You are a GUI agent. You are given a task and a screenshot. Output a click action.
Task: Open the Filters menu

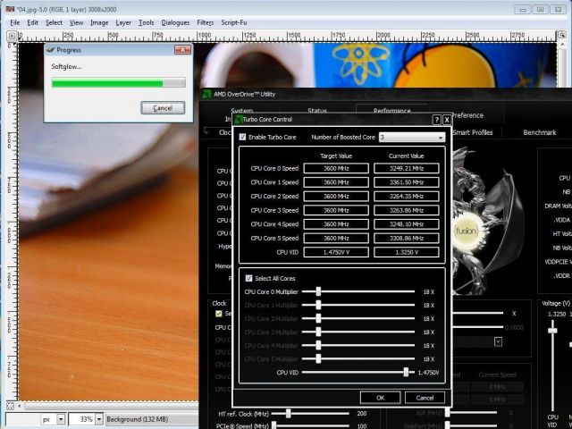(205, 22)
